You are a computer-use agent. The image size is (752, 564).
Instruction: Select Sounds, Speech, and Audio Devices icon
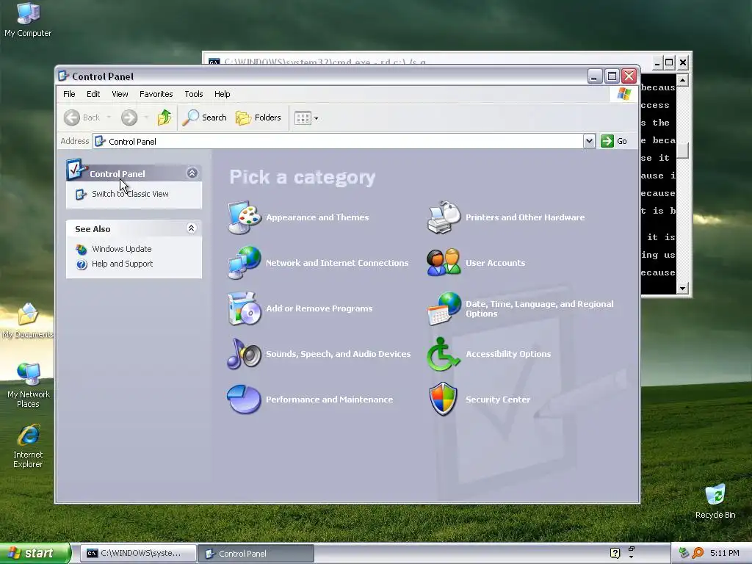click(244, 354)
